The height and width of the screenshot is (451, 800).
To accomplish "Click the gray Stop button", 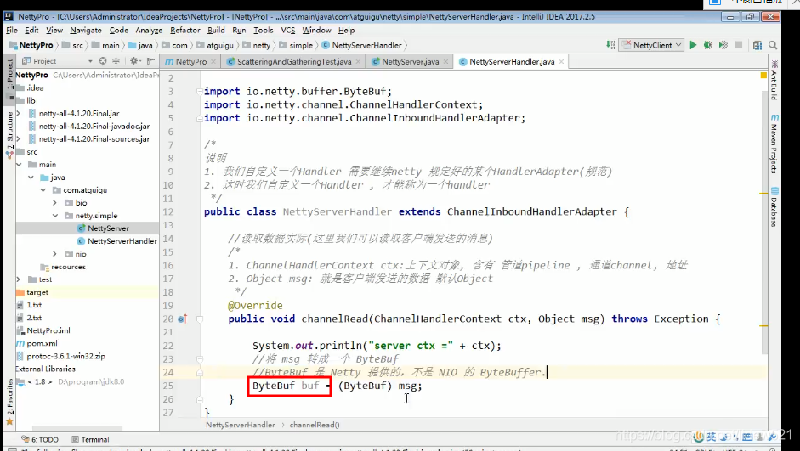I will click(738, 45).
